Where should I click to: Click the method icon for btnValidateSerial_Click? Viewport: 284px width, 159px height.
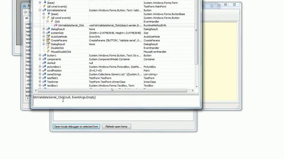click(55, 25)
